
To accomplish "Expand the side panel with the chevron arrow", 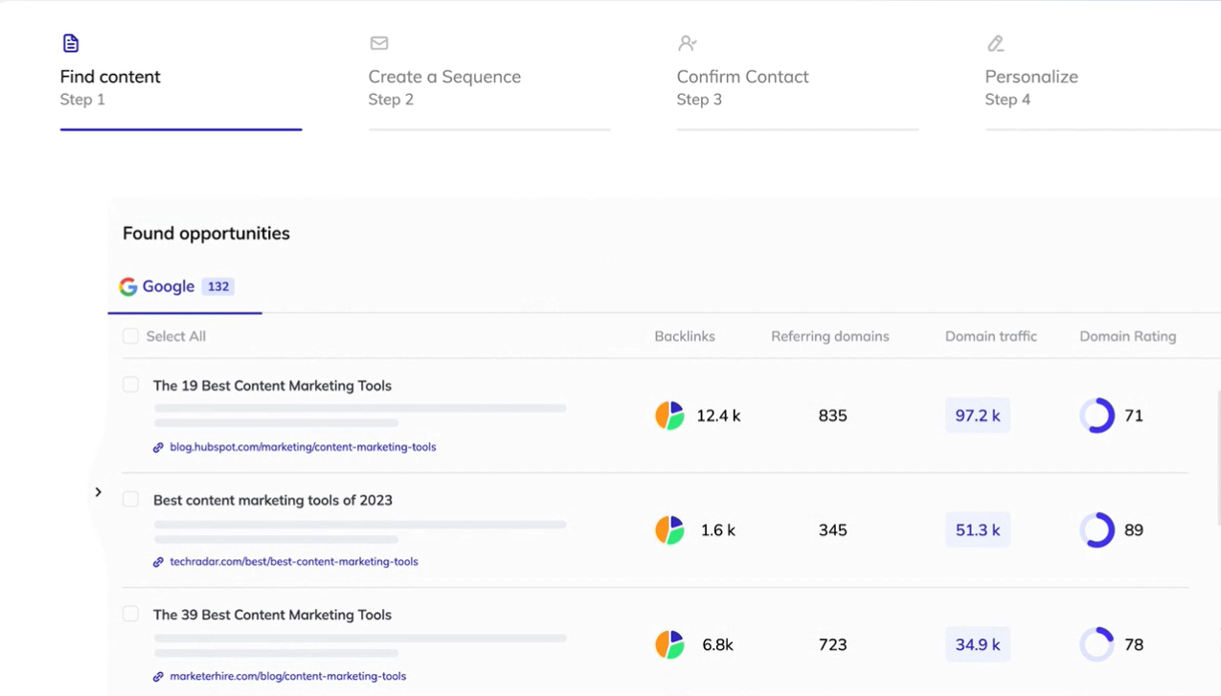I will point(98,492).
